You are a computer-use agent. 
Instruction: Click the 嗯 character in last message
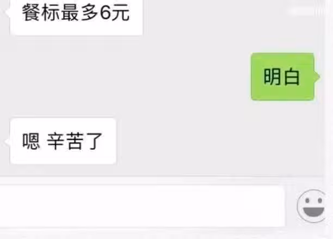(x=31, y=141)
